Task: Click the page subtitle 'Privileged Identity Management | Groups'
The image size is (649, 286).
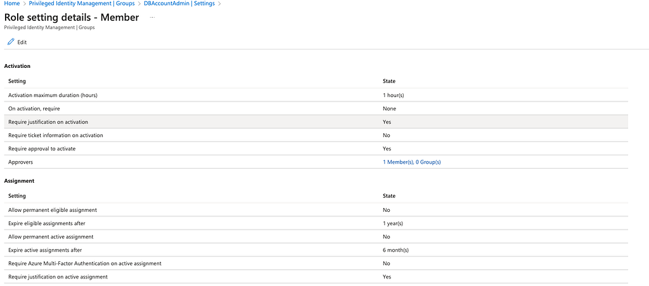Action: pyautogui.click(x=49, y=28)
